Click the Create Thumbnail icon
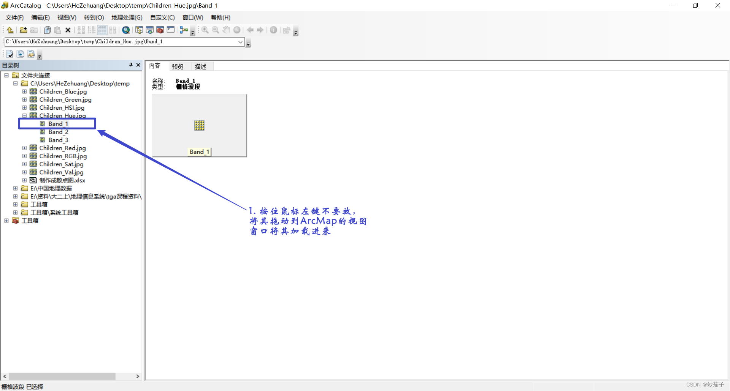 pyautogui.click(x=287, y=30)
